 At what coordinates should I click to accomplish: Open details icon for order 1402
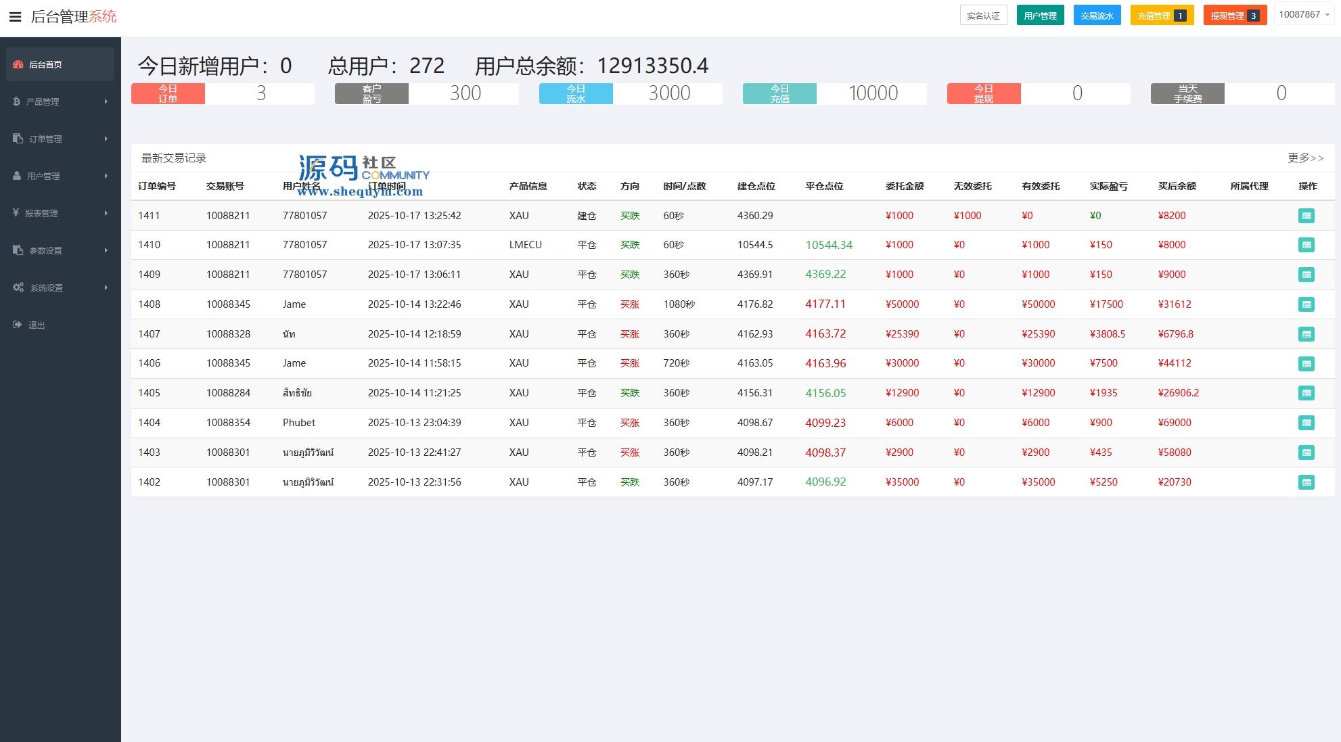pos(1306,482)
